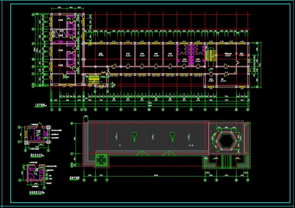Select the square X-marked shaft on the roof plan

102,160
